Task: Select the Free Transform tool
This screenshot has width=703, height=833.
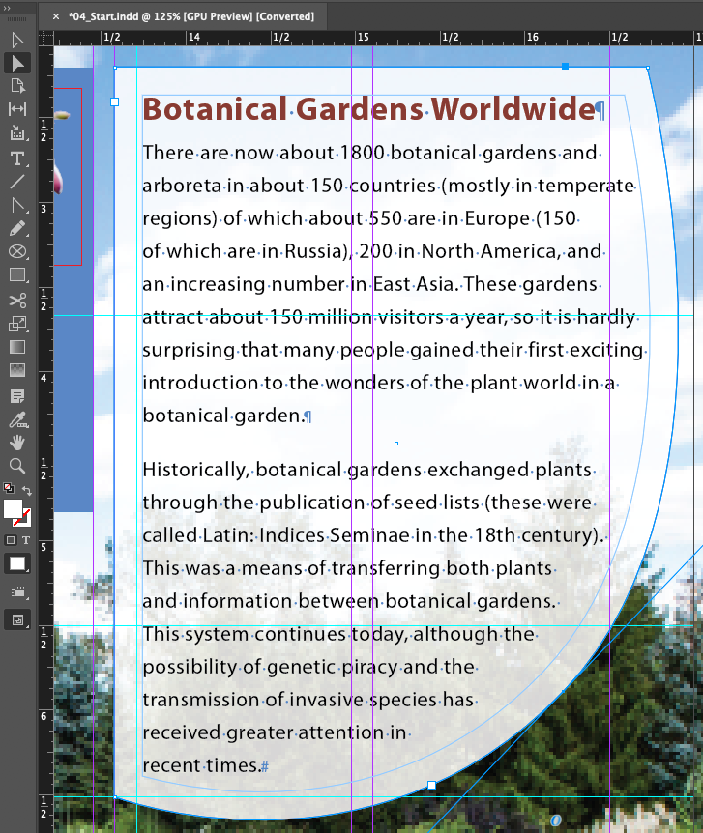Action: pyautogui.click(x=17, y=324)
